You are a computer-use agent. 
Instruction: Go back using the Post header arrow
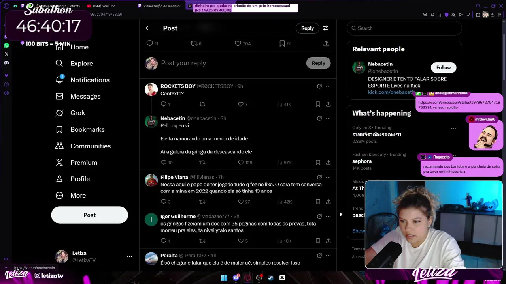[148, 28]
